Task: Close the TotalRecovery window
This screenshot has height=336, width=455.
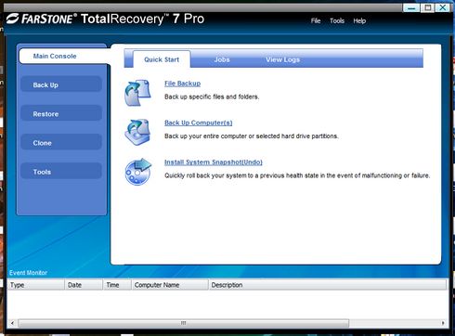Action: click(x=443, y=7)
